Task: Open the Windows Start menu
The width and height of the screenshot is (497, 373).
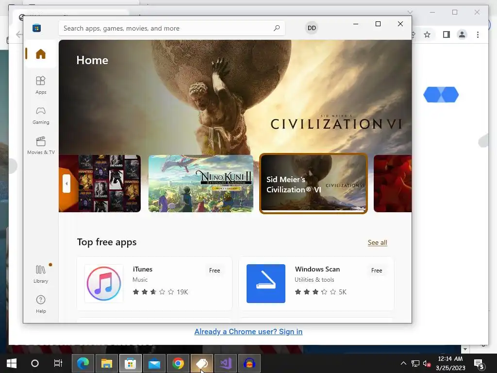Action: [12, 363]
